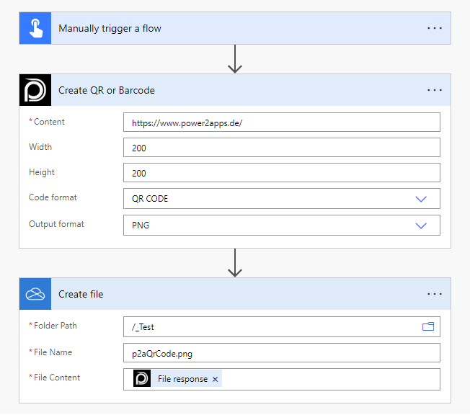Open ellipsis menu for Manually trigger a flow
470x415 pixels.
click(434, 29)
